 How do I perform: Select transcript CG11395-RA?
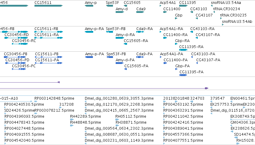[x=183, y=50]
